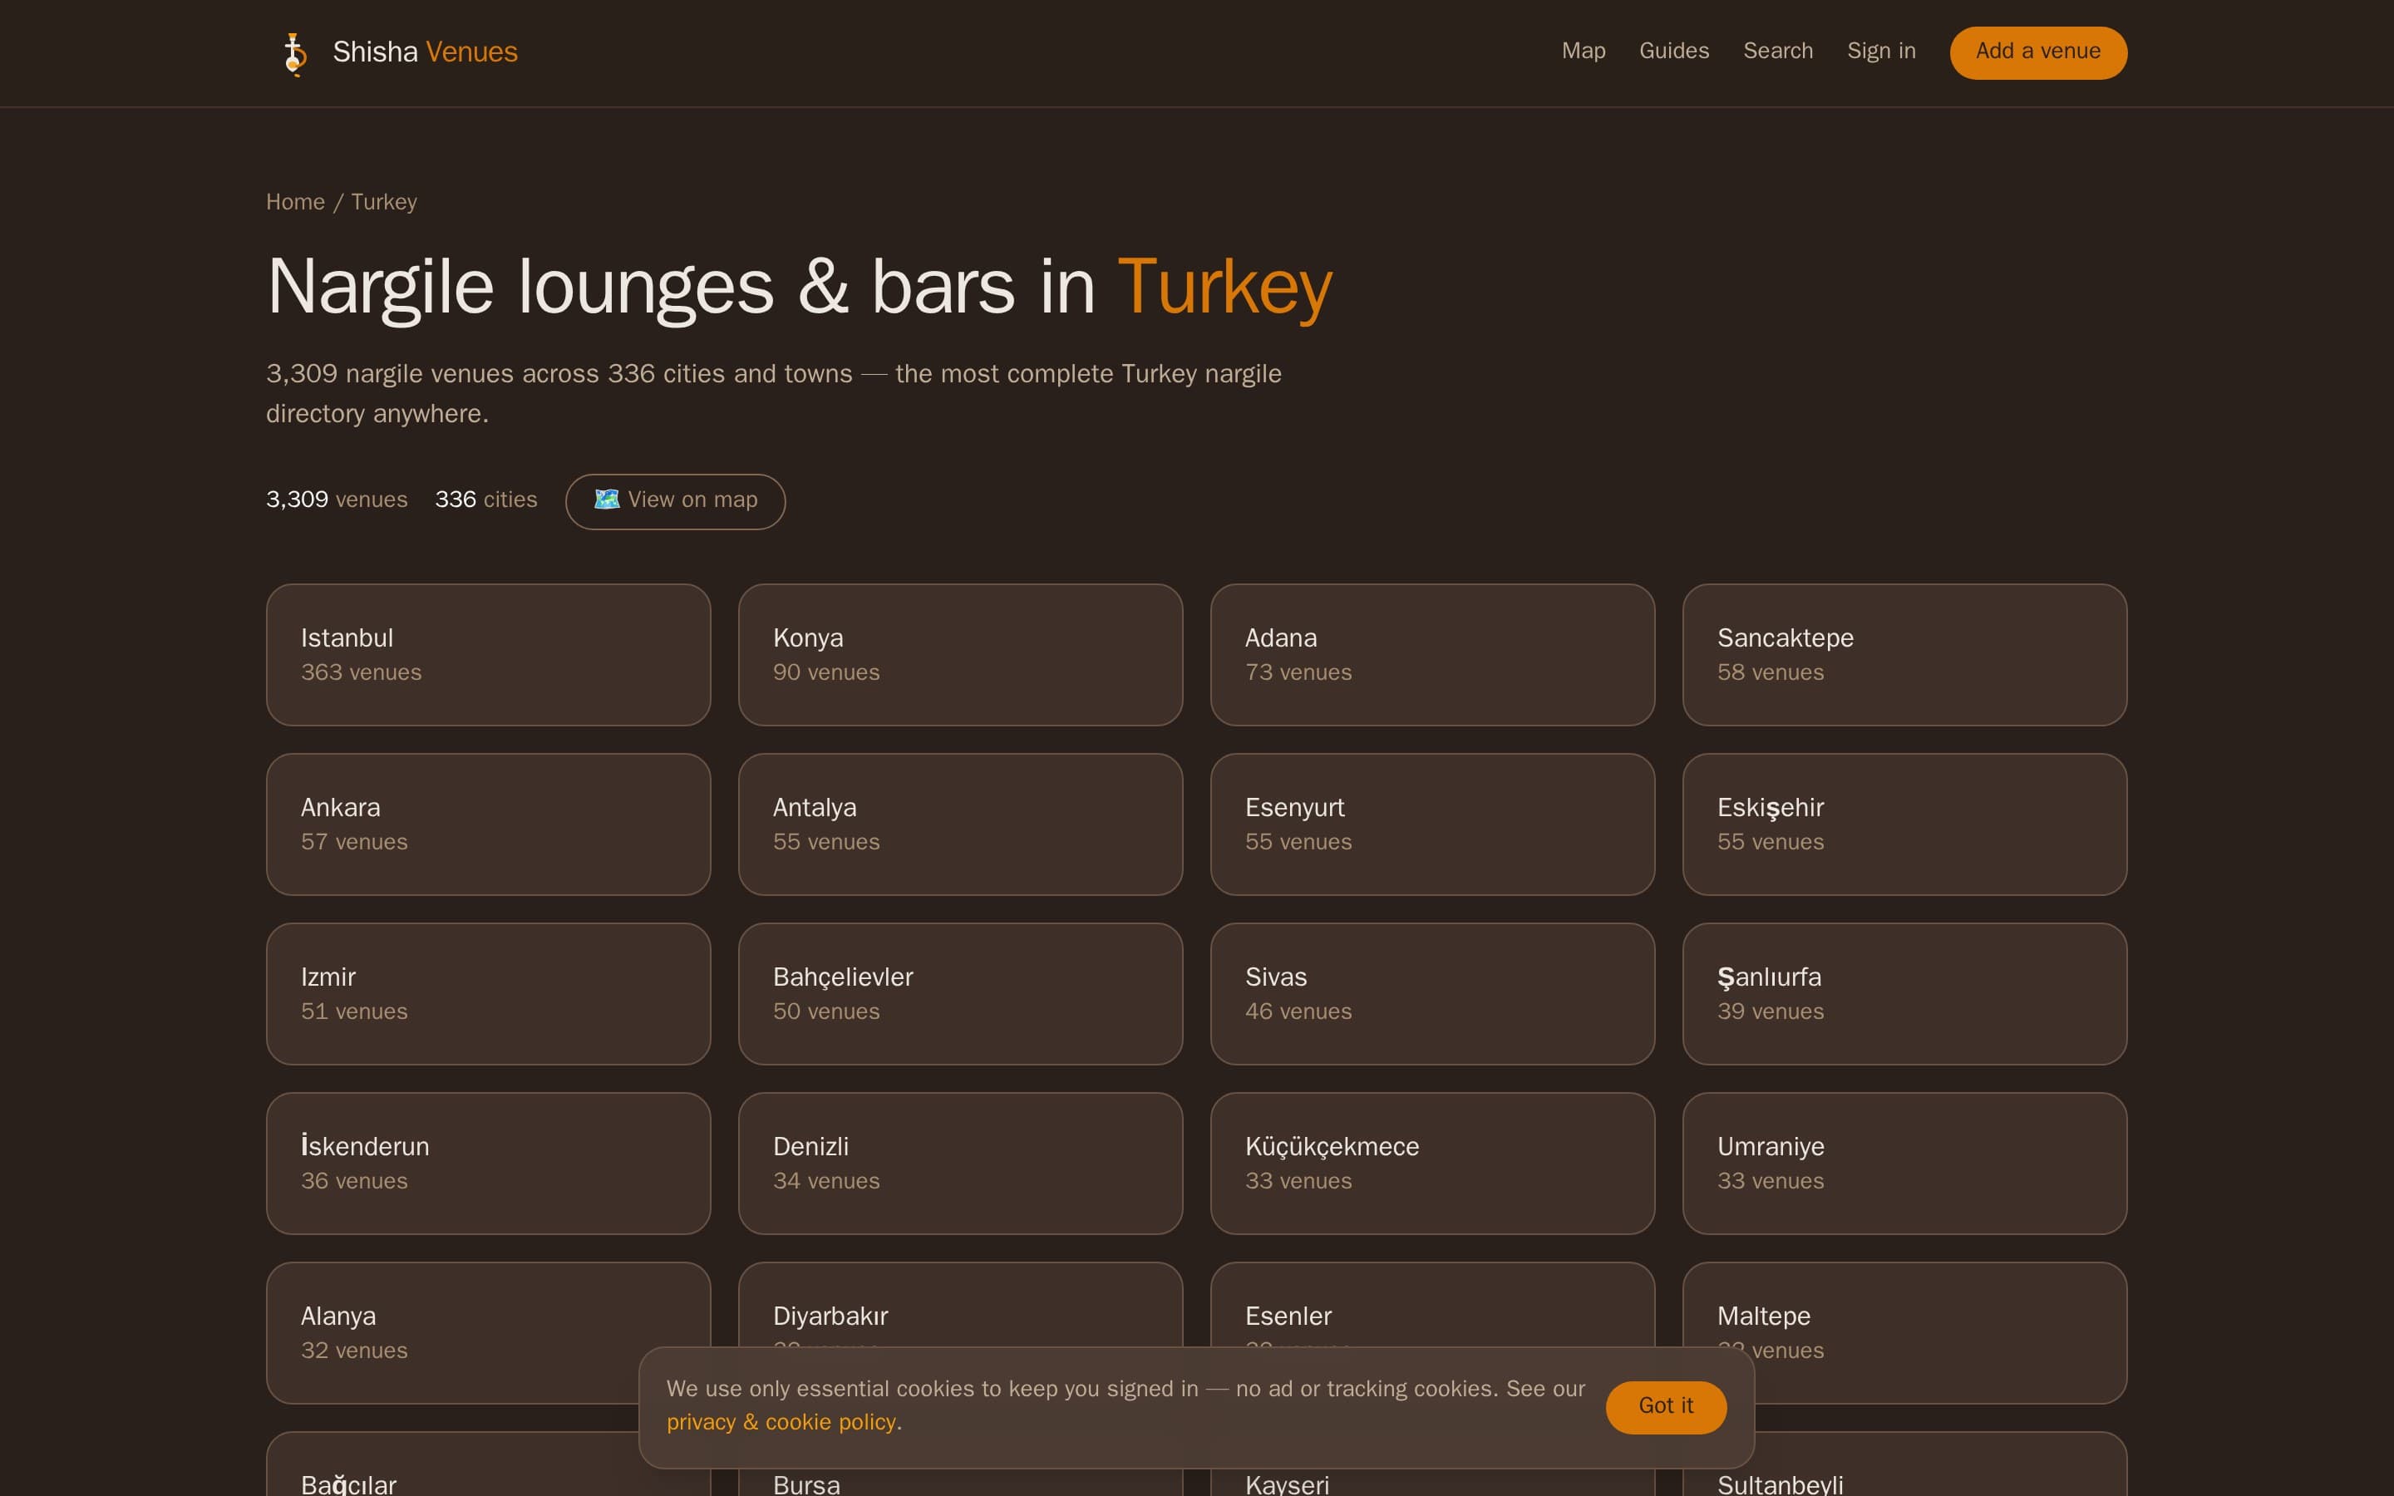Click the intro paragraph about 3,309 nargile venues
Screen dimensions: 2394x1496
pyautogui.click(x=774, y=393)
